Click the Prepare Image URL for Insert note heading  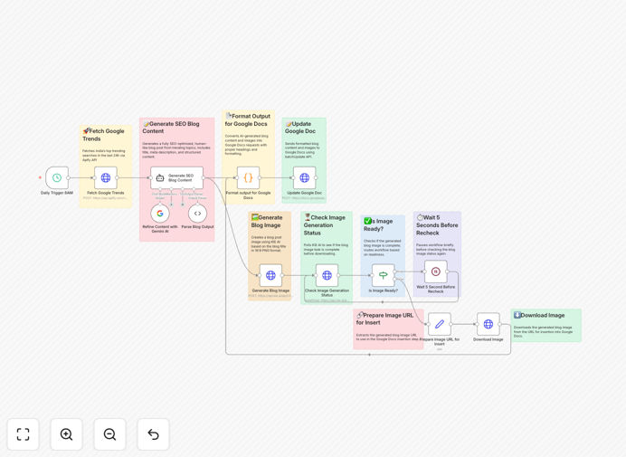(x=384, y=319)
